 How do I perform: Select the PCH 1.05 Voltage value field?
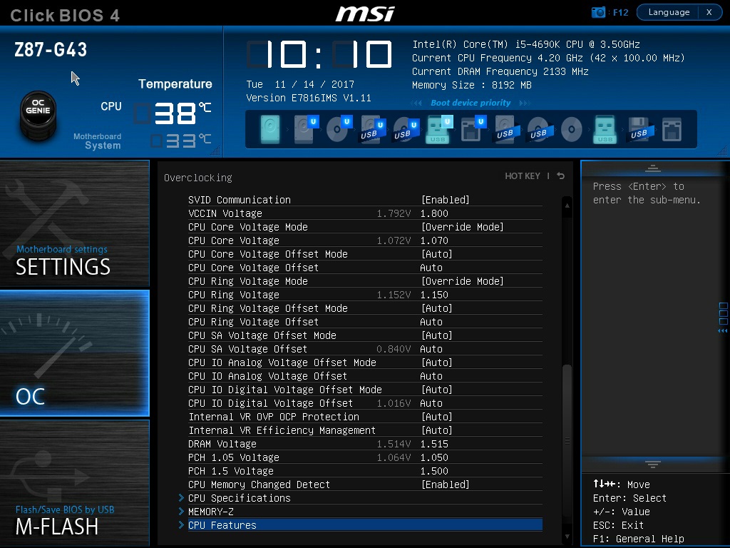pyautogui.click(x=434, y=457)
